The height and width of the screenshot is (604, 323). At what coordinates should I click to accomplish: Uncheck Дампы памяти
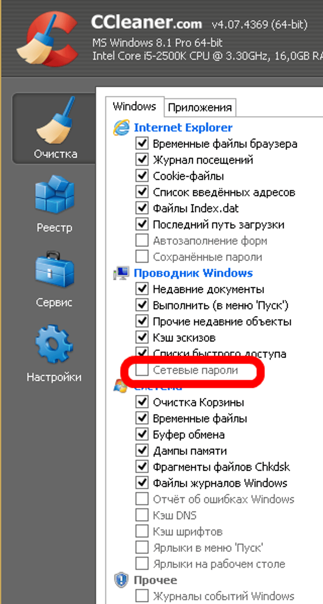click(142, 451)
